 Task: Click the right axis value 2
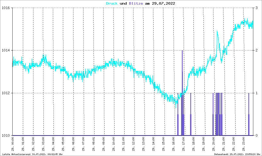coord(257,50)
